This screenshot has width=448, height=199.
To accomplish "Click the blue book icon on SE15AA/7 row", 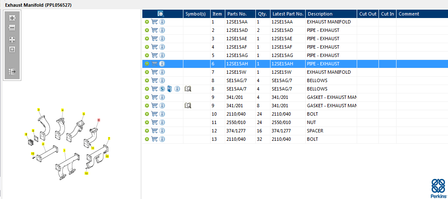I will [170, 89].
